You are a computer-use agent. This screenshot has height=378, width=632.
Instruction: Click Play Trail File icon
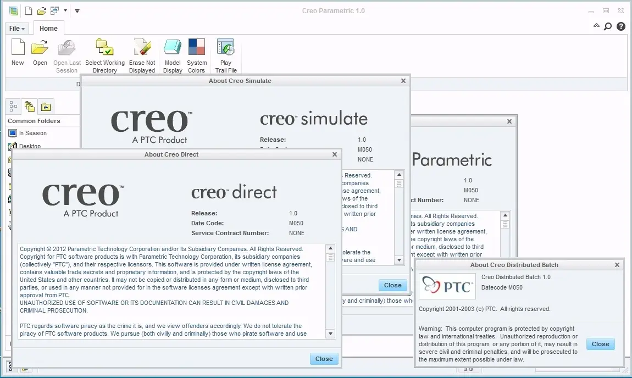226,47
